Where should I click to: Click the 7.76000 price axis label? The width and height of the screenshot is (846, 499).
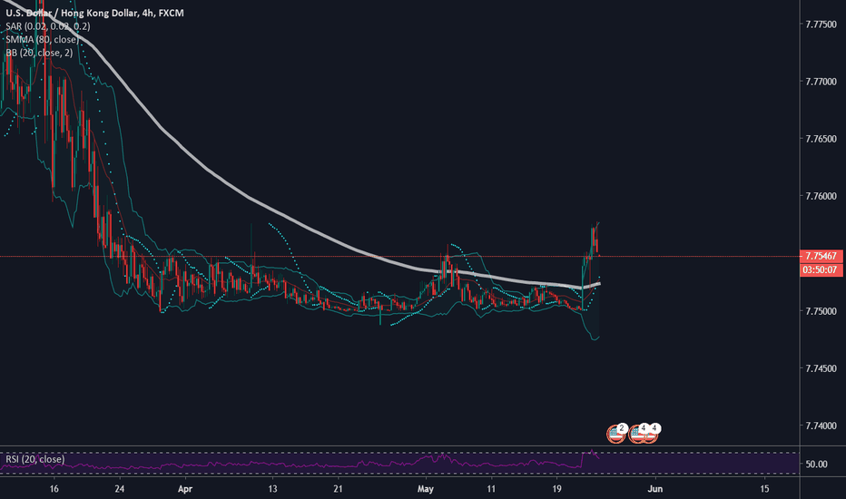pos(821,196)
